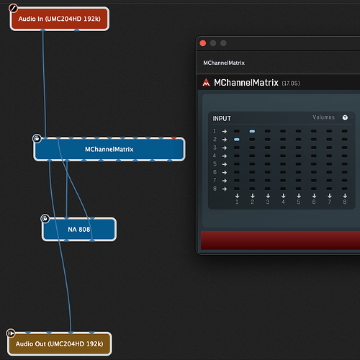Click the help question mark icon
Viewport: 360px width, 360px height.
[345, 117]
